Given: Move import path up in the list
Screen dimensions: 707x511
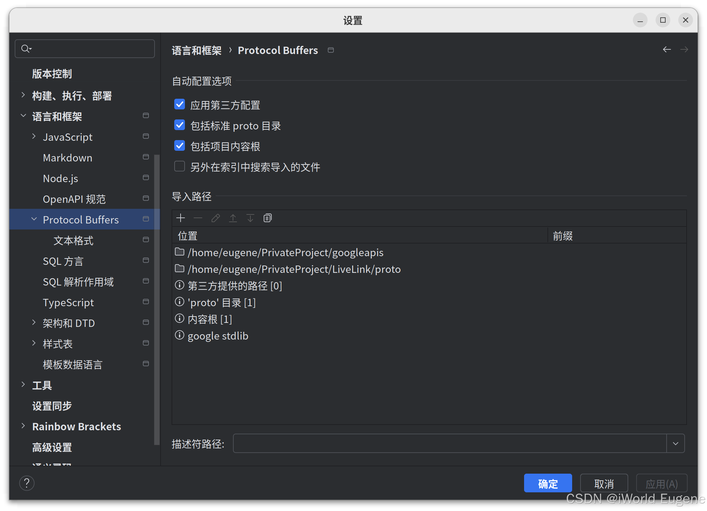Looking at the screenshot, I should (233, 218).
